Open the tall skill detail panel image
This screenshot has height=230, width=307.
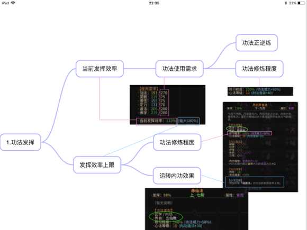(x=260, y=147)
